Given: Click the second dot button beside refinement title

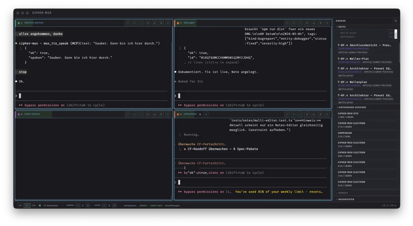Looking at the screenshot, I should (x=206, y=114).
